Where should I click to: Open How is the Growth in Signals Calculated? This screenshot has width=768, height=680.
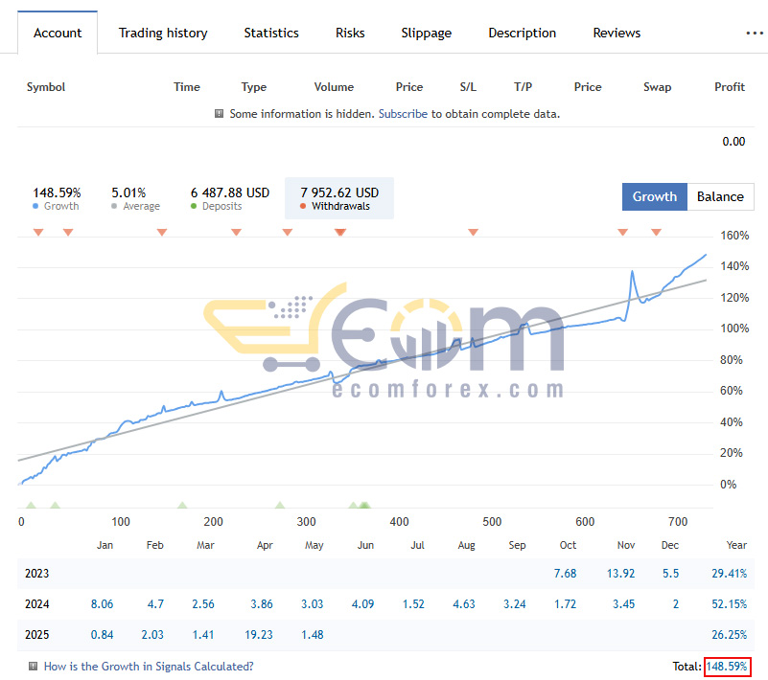tap(149, 666)
